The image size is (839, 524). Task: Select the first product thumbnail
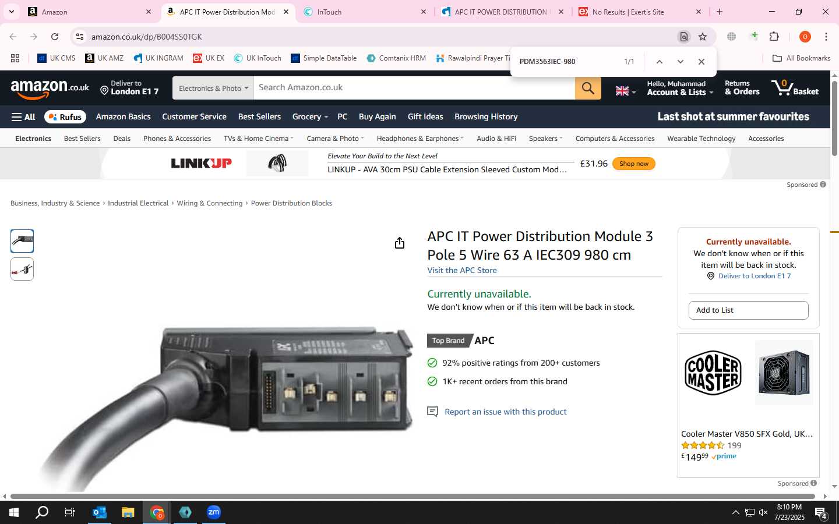[22, 241]
